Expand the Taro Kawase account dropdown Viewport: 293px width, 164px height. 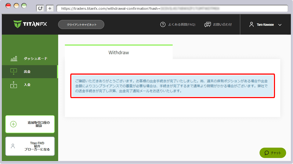click(280, 25)
